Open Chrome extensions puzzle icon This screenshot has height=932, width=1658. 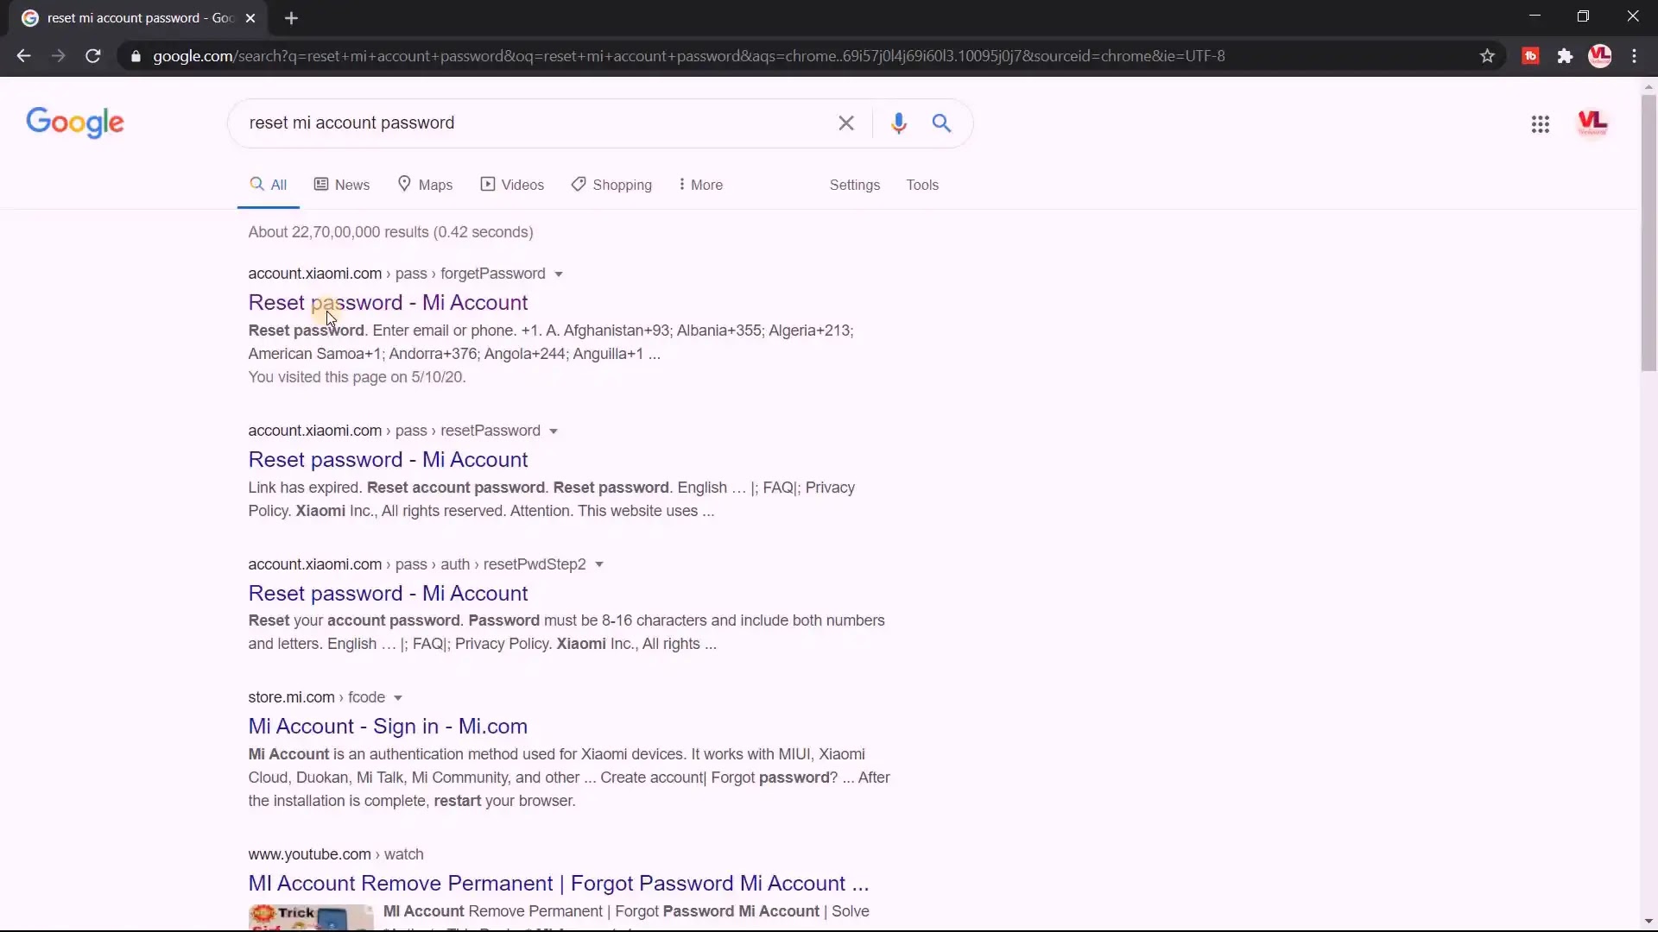(x=1565, y=56)
